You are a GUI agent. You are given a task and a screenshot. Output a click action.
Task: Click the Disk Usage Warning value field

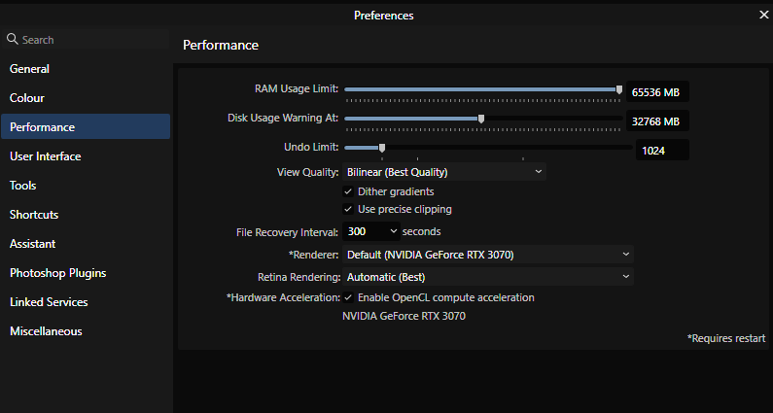pos(657,121)
